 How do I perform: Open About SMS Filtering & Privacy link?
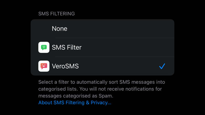(x=75, y=103)
